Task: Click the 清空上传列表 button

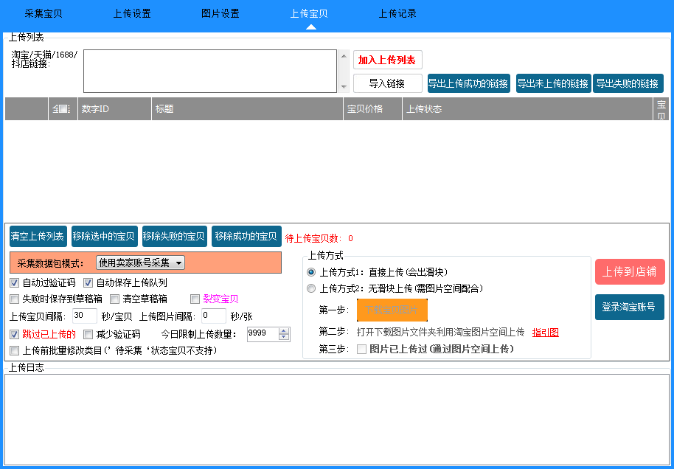Action: pos(38,237)
